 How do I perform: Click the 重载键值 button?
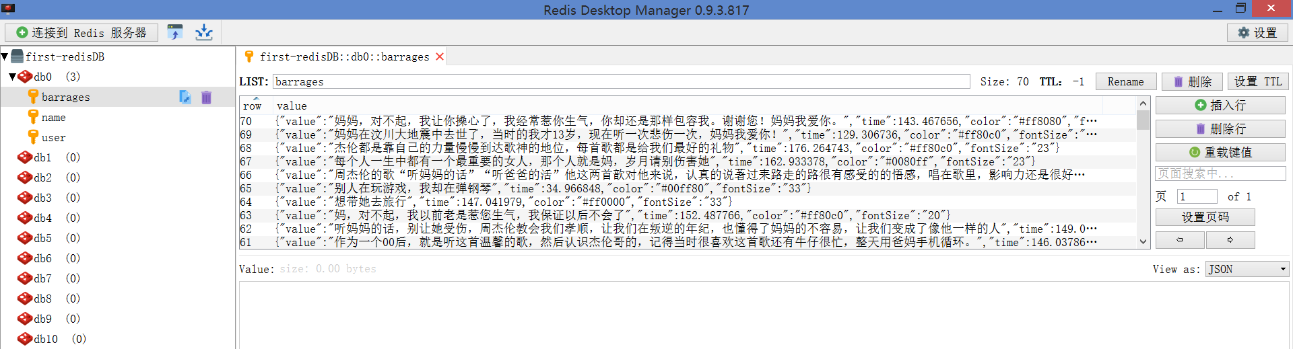(1220, 152)
